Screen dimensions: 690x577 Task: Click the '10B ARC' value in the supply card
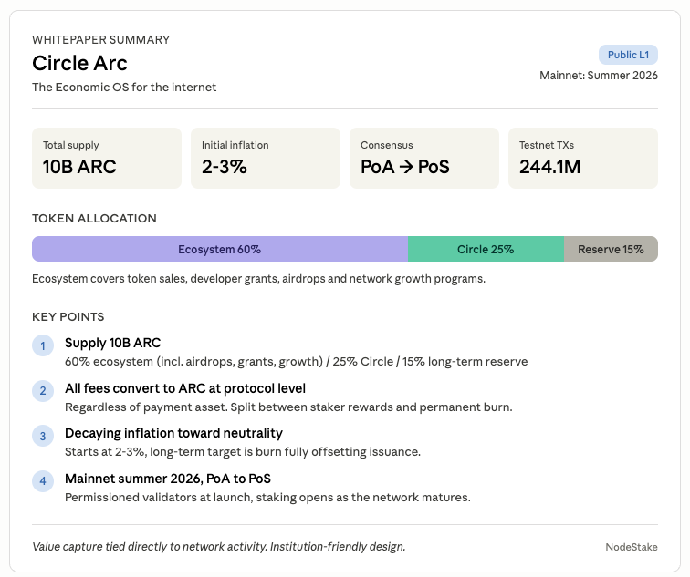point(79,167)
